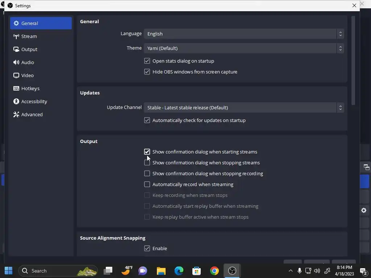Open the Chat app in taskbar
The width and height of the screenshot is (371, 278).
tap(143, 271)
